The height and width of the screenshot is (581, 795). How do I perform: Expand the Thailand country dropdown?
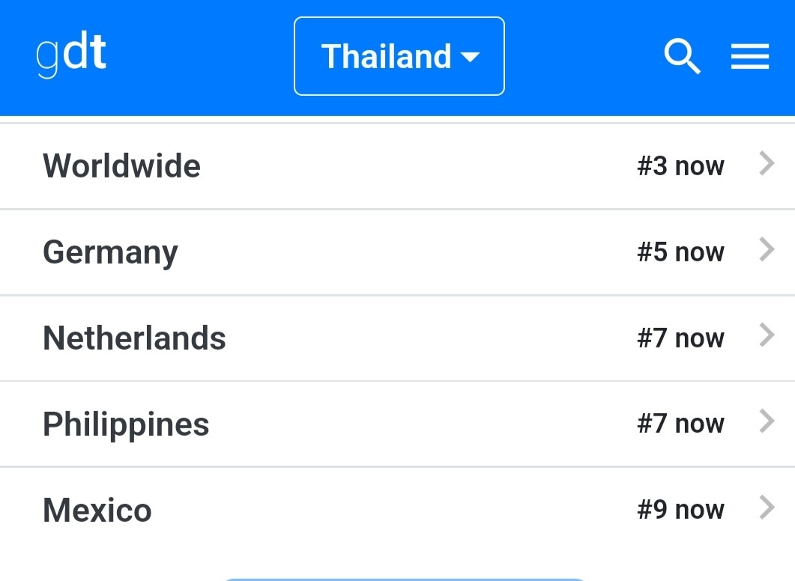click(399, 56)
